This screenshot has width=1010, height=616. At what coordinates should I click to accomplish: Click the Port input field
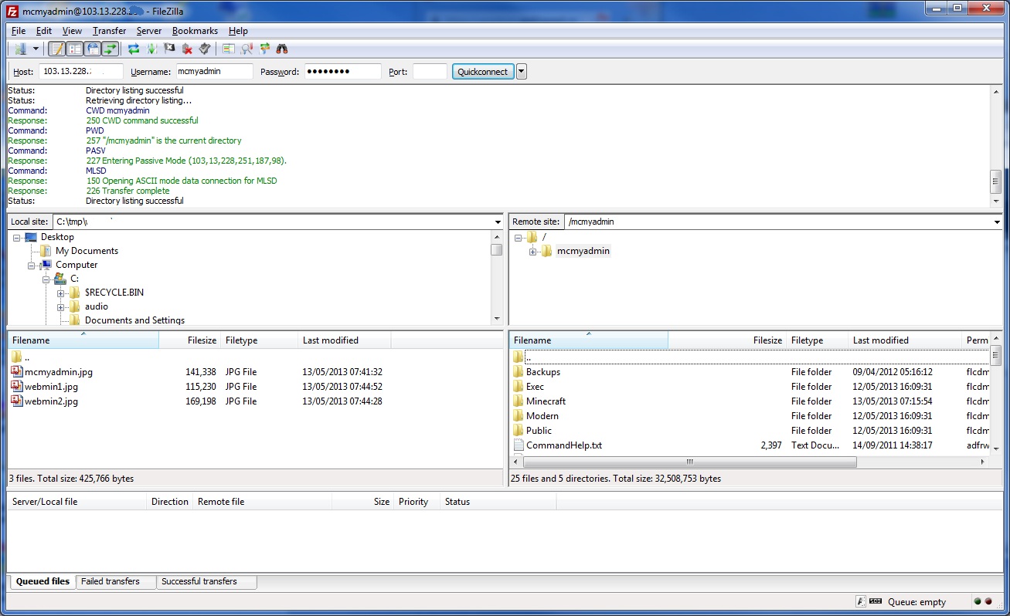(x=430, y=71)
